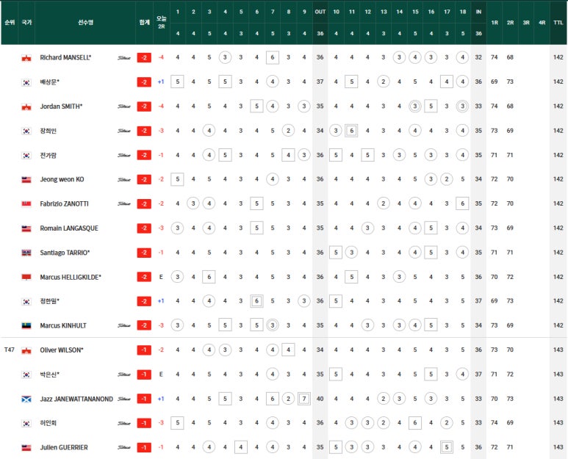The image size is (568, 459).
Task: Click the flag icon beside Julien GUERRIER
Action: point(26,448)
